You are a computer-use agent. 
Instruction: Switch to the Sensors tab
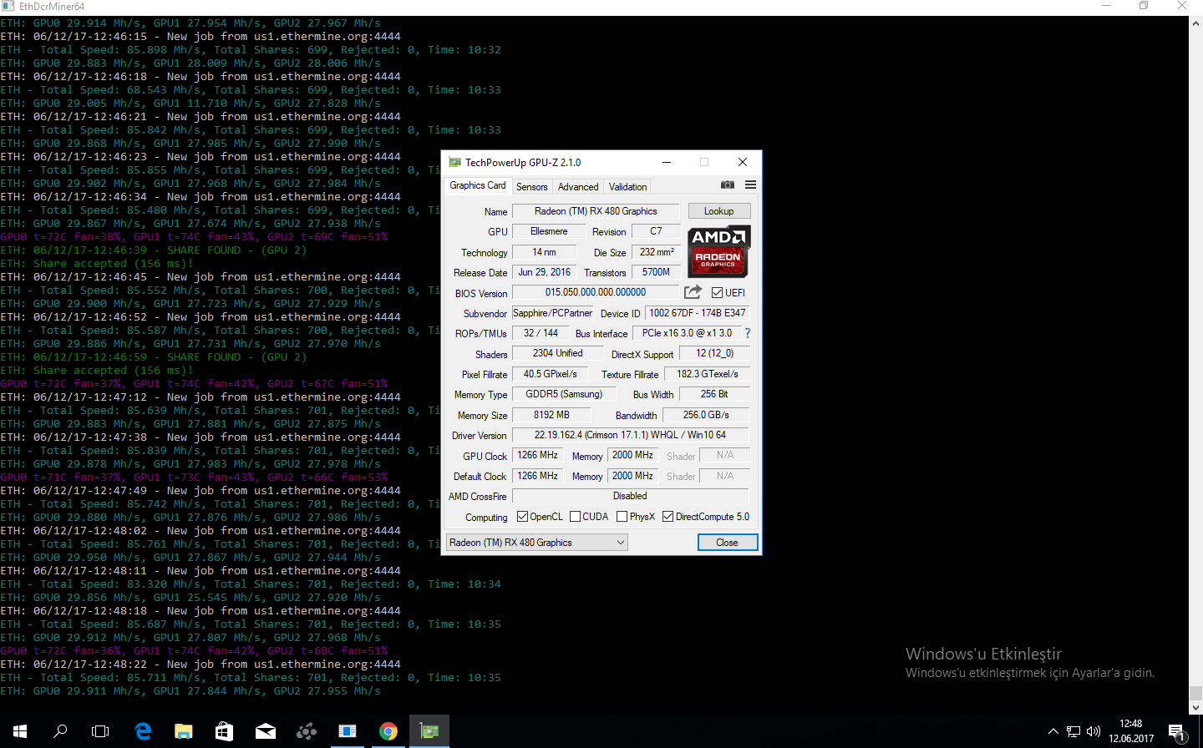coord(532,187)
